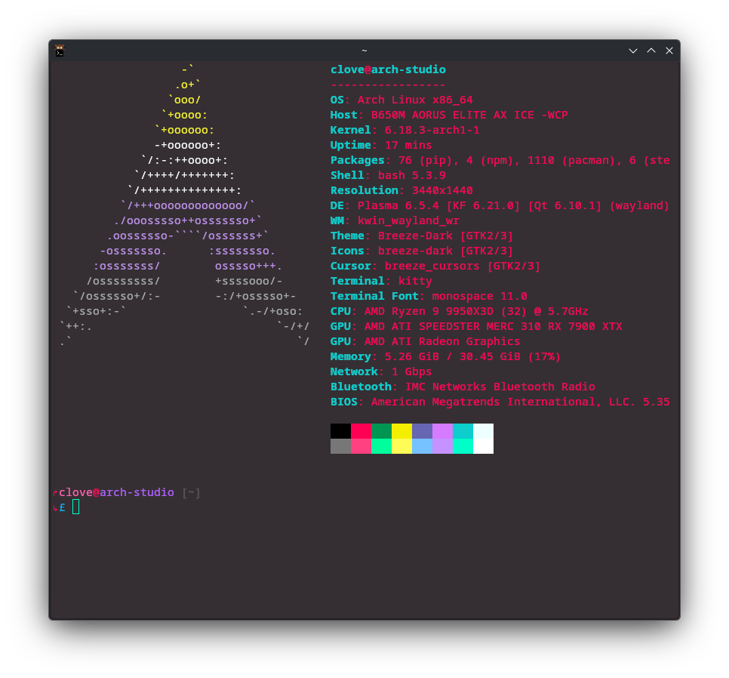The width and height of the screenshot is (729, 678).
Task: Click the Memory usage line
Action: point(445,356)
